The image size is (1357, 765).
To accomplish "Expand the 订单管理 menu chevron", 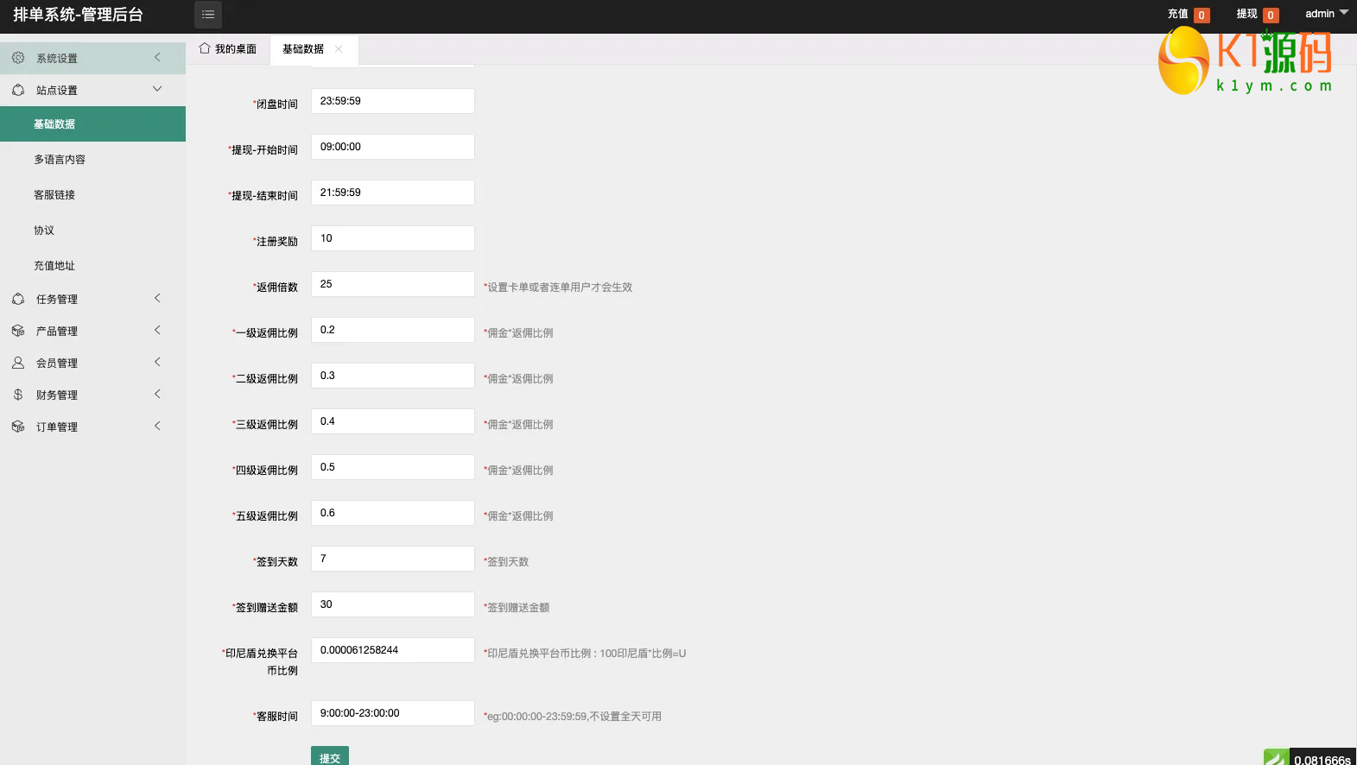I will [157, 426].
